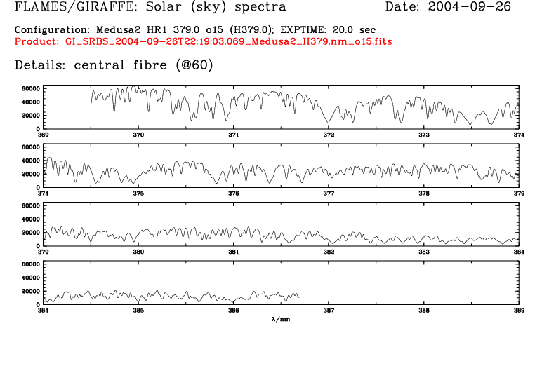This screenshot has height=380, width=549.
Task: Click the title 'FLAMES/GIRAFFE: Solar (sky) spectra'
Action: (x=150, y=7)
